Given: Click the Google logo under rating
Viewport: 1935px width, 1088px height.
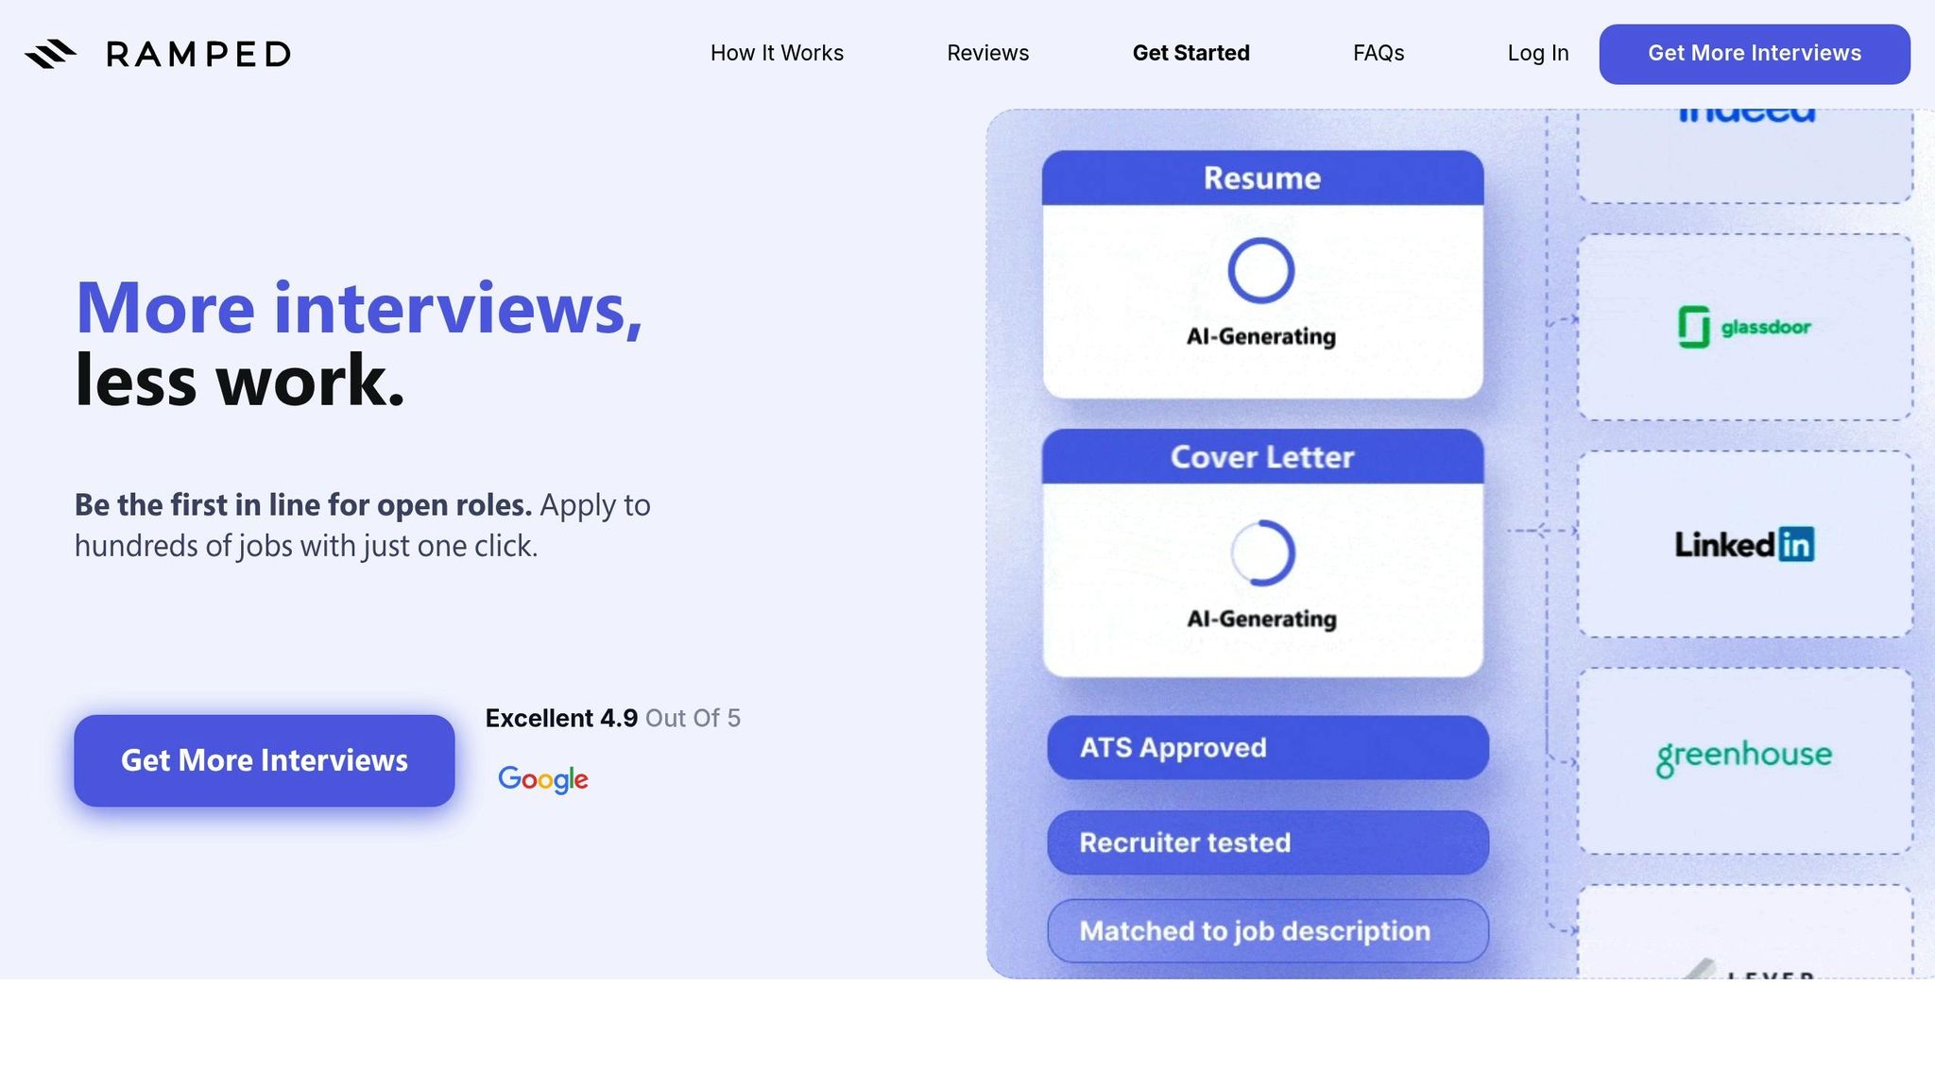Looking at the screenshot, I should [x=543, y=779].
